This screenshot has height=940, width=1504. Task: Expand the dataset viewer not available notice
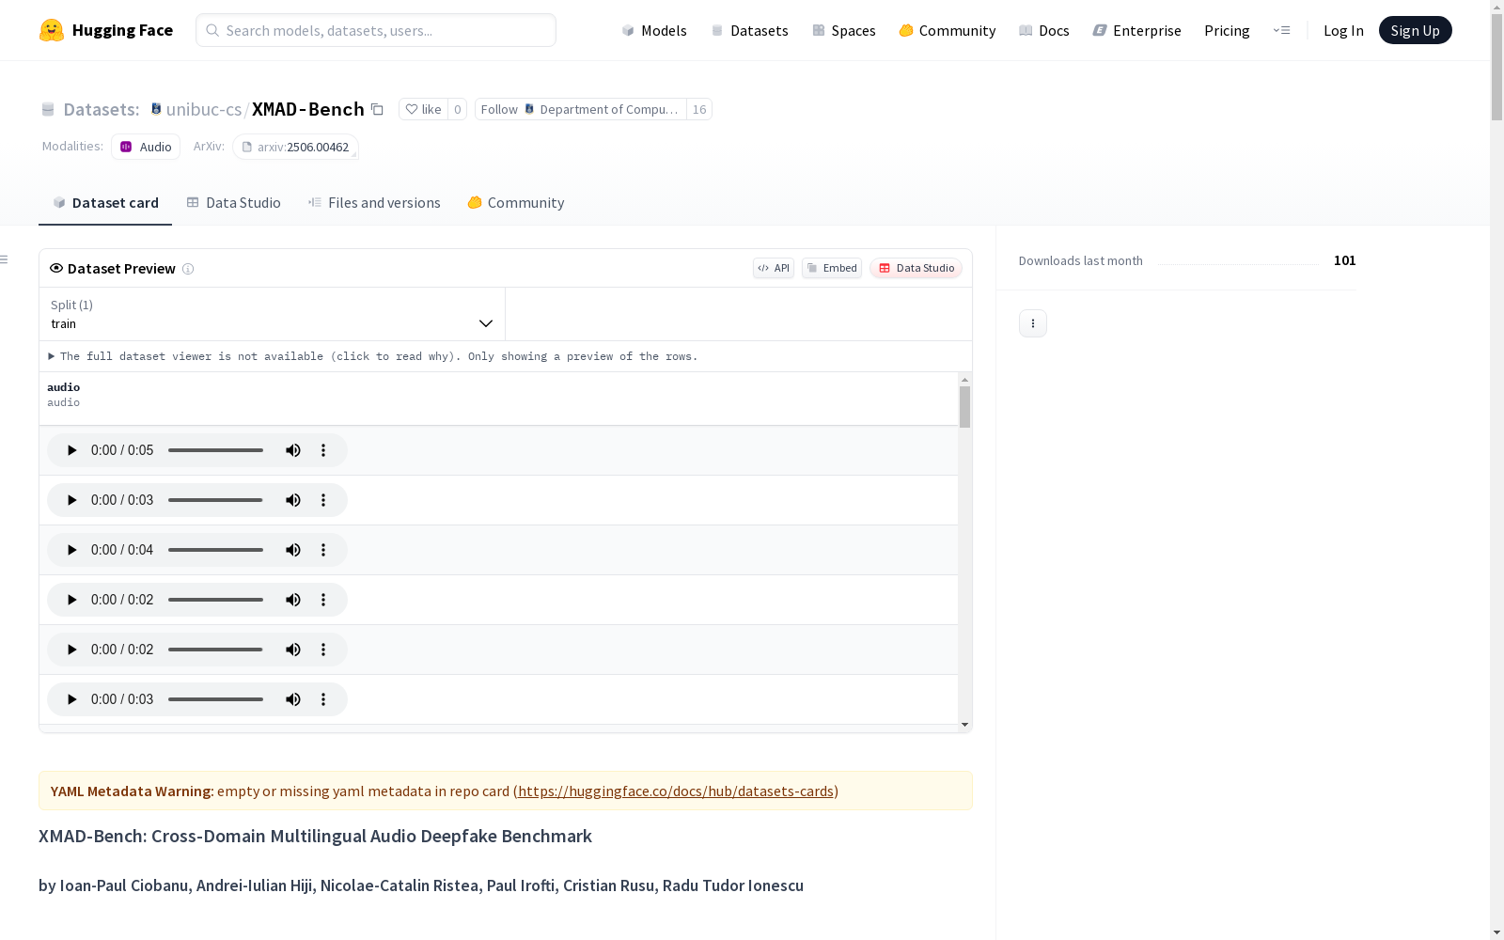373,356
